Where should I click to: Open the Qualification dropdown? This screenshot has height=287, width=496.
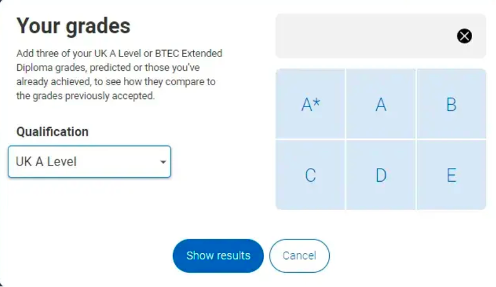pyautogui.click(x=89, y=161)
